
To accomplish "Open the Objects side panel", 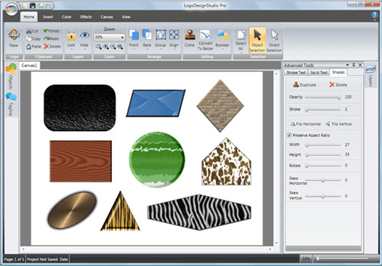I will coord(11,76).
